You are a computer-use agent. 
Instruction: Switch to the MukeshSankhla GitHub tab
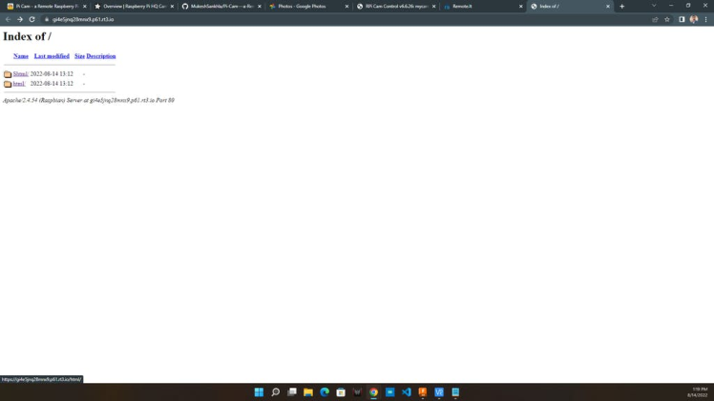point(220,7)
